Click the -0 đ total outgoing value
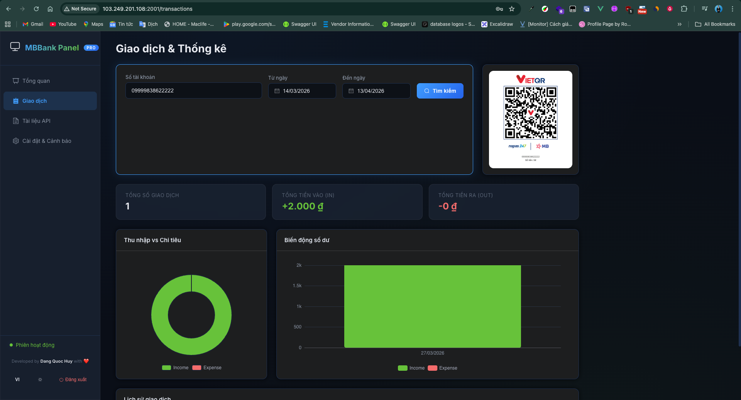The image size is (741, 400). coord(448,206)
